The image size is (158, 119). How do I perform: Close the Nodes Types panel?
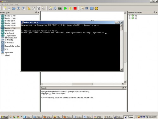[x=38, y=12]
